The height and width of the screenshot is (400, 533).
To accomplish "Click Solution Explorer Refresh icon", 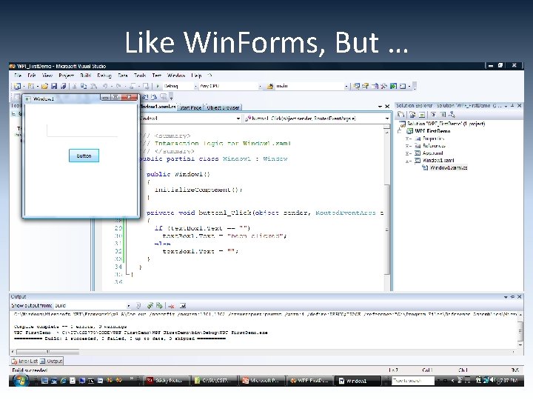I will [x=422, y=115].
